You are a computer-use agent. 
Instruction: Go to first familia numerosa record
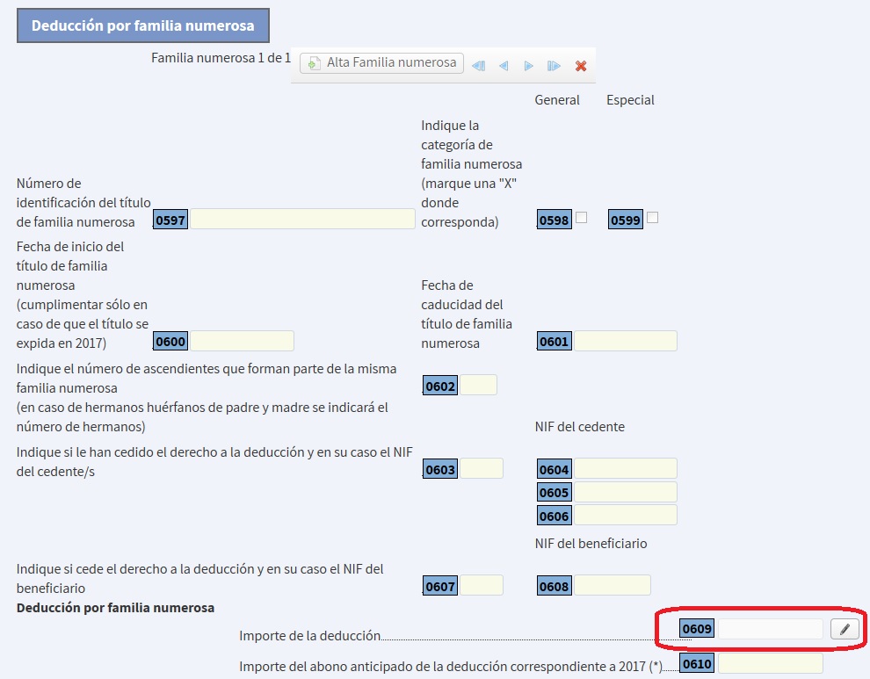(479, 66)
